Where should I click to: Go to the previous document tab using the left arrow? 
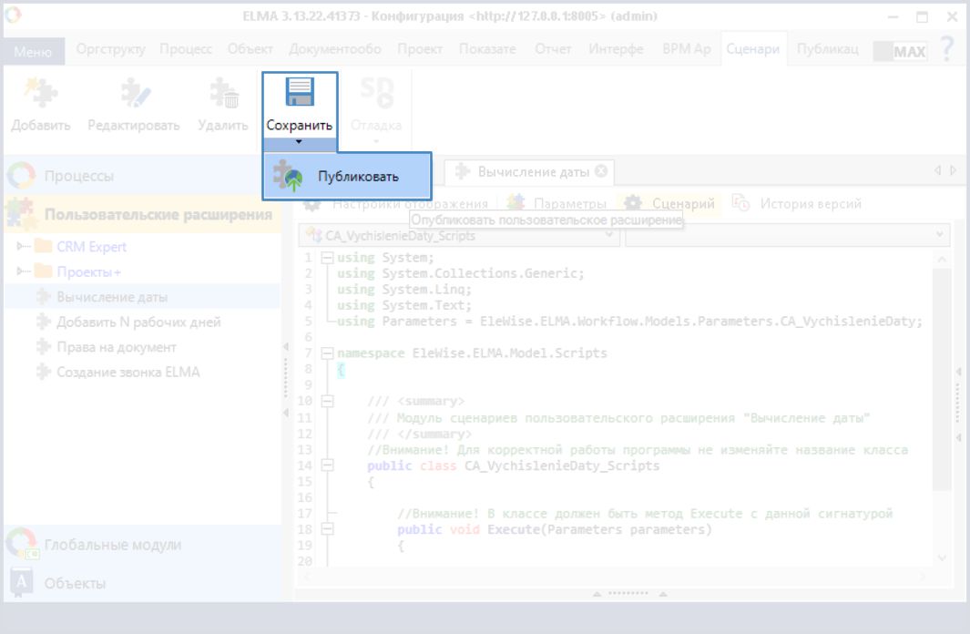coord(938,170)
